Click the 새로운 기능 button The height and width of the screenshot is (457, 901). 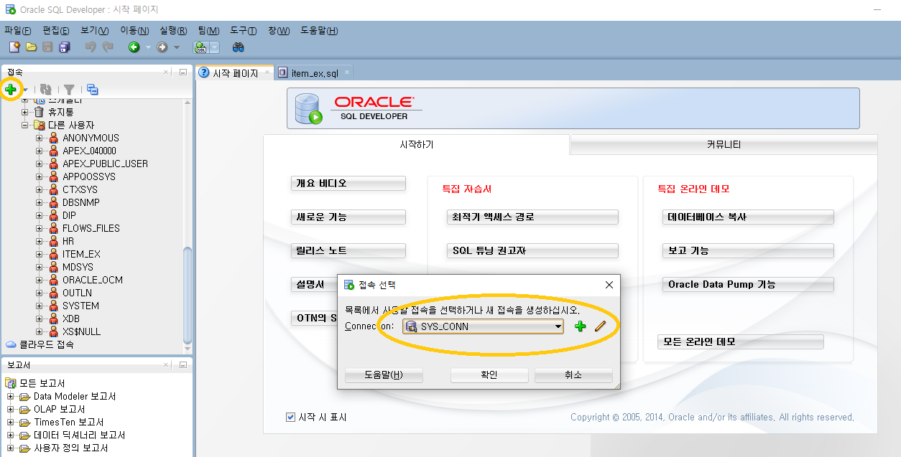click(348, 217)
